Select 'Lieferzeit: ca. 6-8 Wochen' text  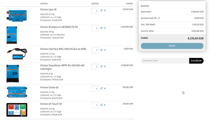click(x=52, y=35)
